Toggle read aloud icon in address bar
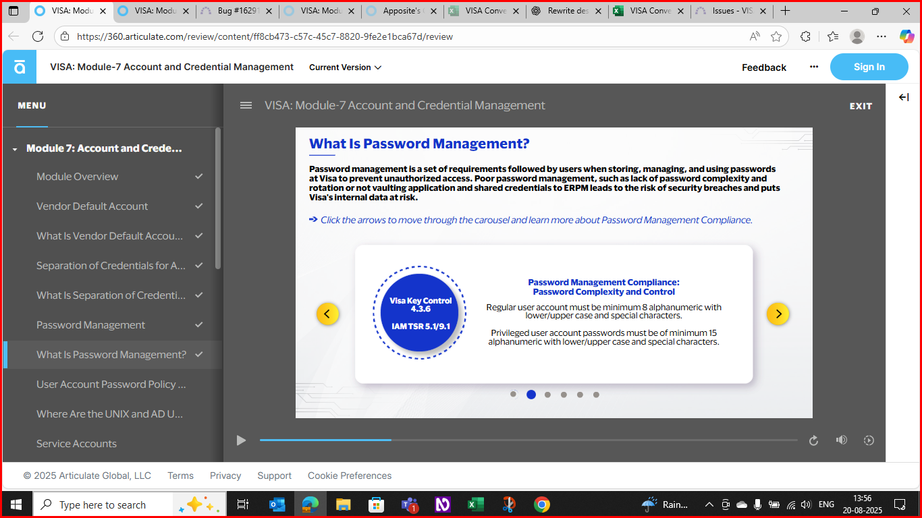This screenshot has width=922, height=518. click(755, 36)
